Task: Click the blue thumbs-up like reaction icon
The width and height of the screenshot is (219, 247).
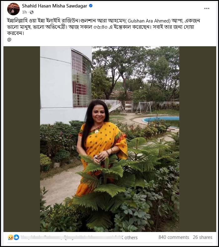Action: [16, 237]
